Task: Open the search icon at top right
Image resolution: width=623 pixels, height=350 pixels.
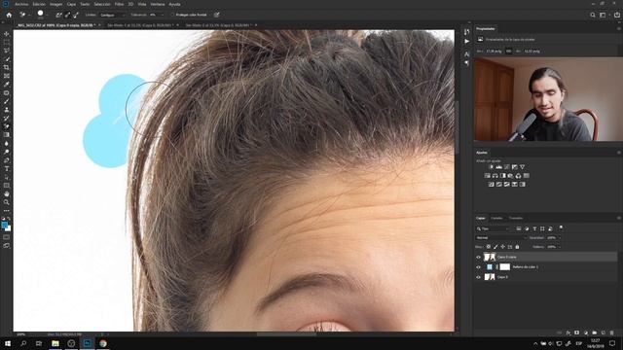Action: [593, 15]
